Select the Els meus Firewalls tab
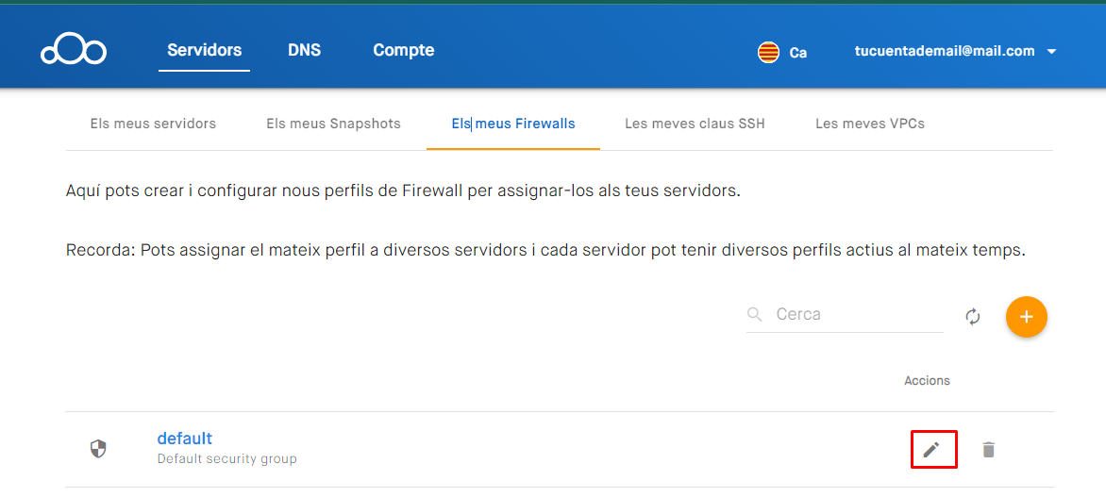 (512, 124)
